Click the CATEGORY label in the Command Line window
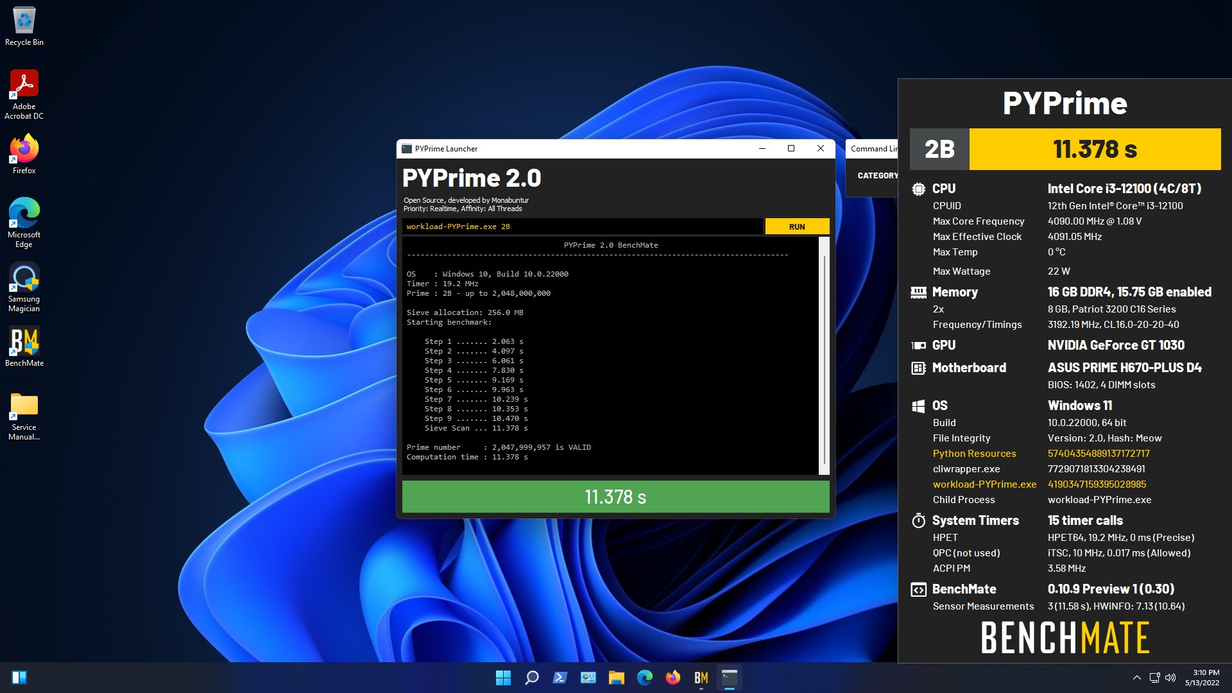1232x693 pixels. click(x=877, y=176)
